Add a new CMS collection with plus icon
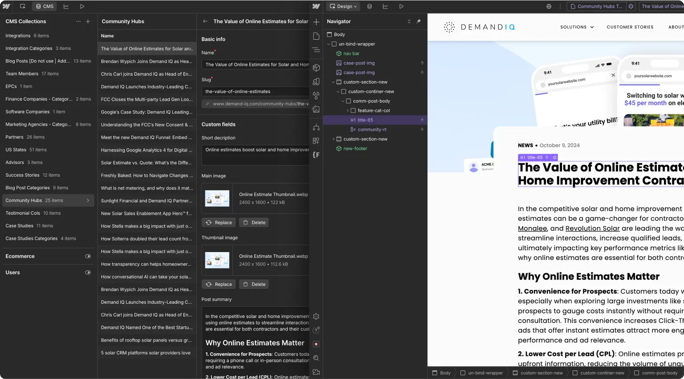 click(x=88, y=21)
